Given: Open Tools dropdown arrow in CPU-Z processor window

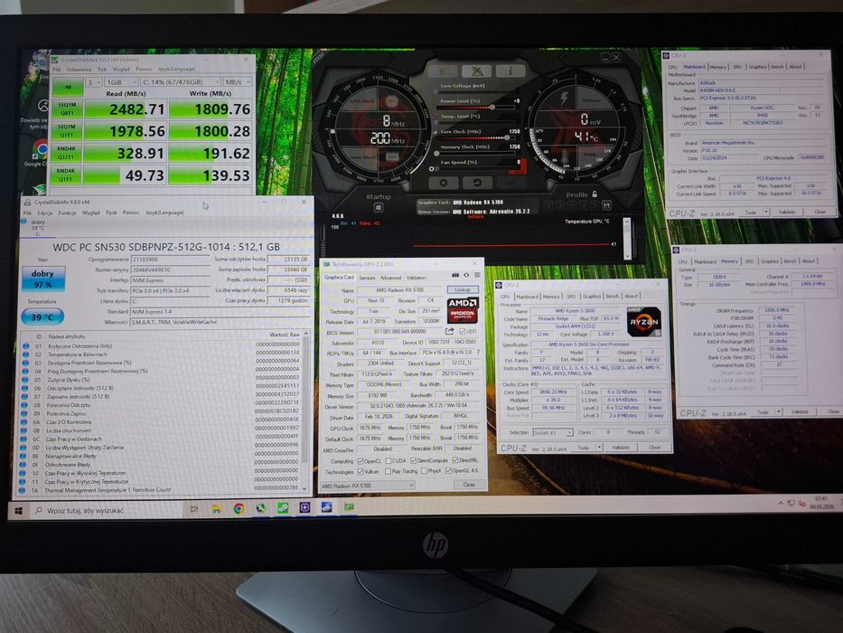Looking at the screenshot, I should tap(599, 448).
